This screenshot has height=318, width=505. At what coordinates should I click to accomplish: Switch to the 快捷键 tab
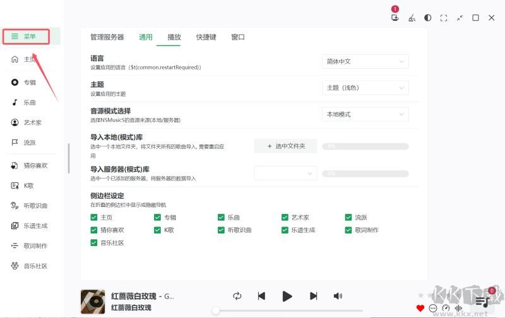(206, 37)
